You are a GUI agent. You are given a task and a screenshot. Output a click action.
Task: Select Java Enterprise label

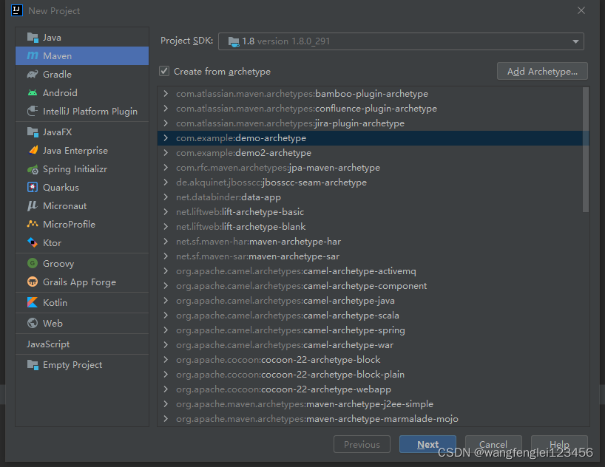[75, 151]
